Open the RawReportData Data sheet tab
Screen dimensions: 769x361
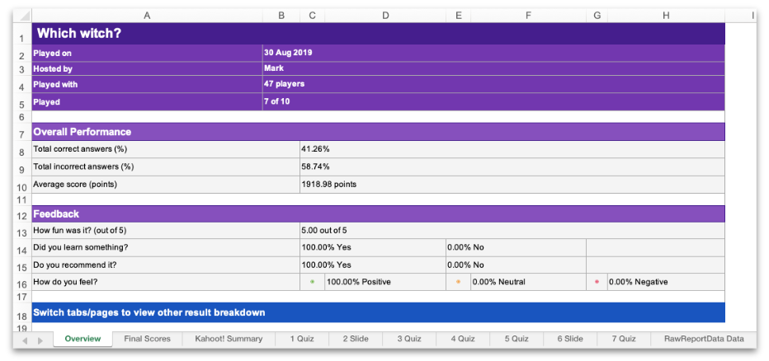point(704,339)
